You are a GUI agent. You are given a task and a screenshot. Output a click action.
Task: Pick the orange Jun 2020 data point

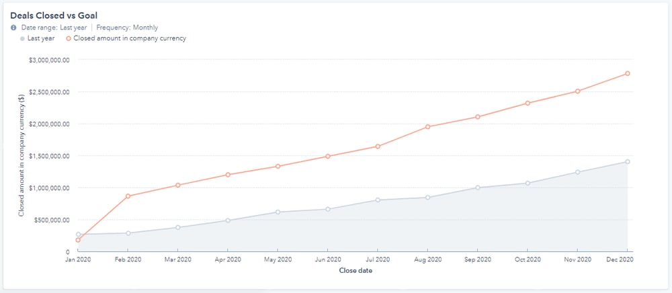click(328, 157)
